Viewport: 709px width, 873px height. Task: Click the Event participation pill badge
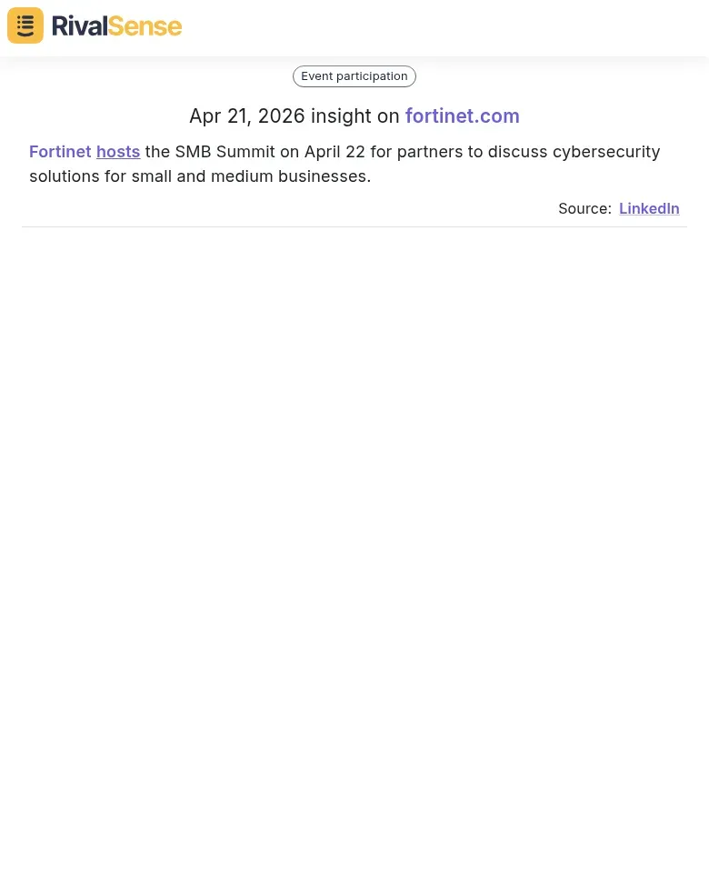tap(354, 75)
